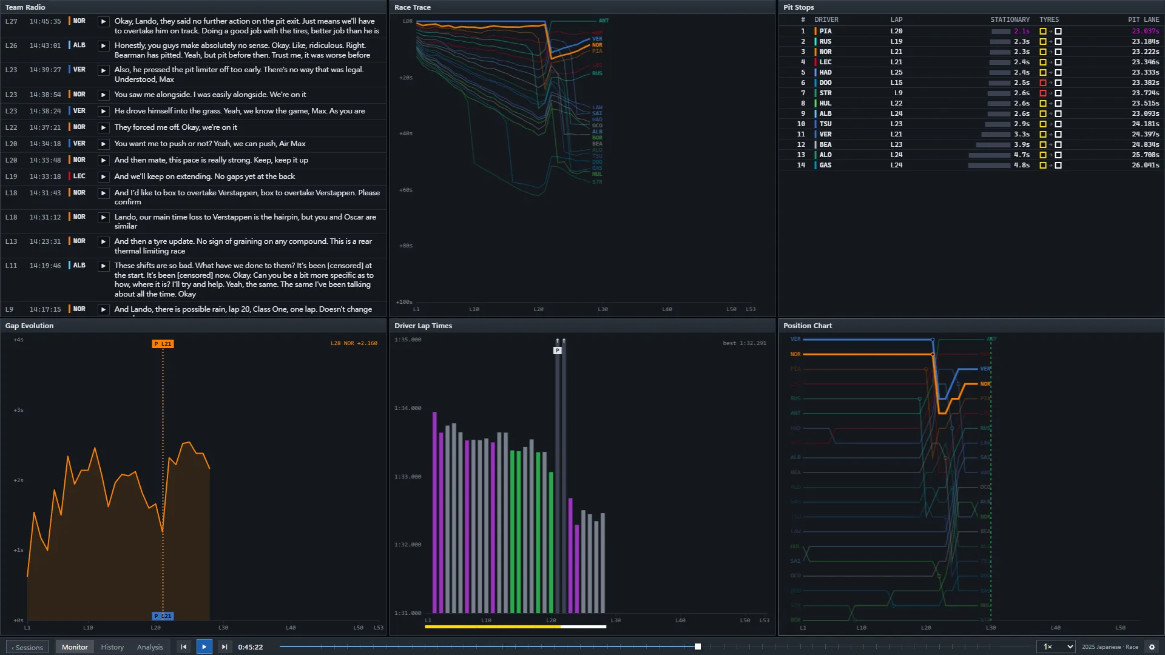Sort pit stops by PIT LANE column
The width and height of the screenshot is (1165, 655).
click(1143, 20)
